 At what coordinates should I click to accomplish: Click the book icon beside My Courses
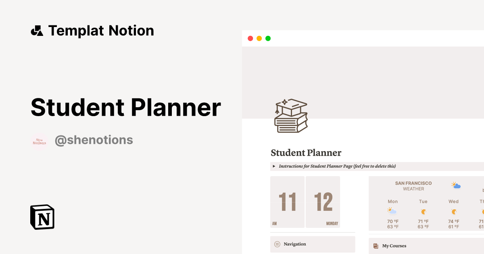375,246
